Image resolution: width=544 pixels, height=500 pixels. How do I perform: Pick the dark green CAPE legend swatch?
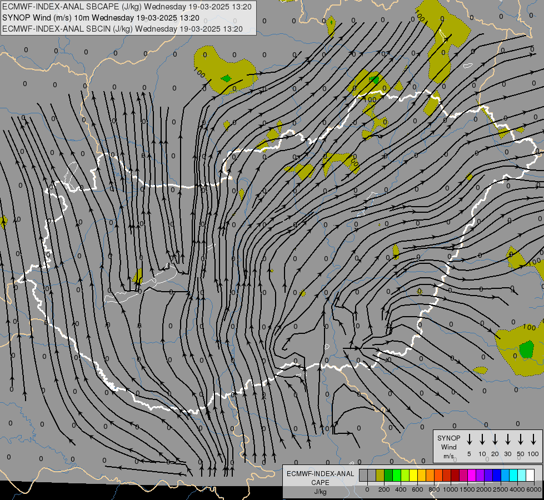pos(388,475)
